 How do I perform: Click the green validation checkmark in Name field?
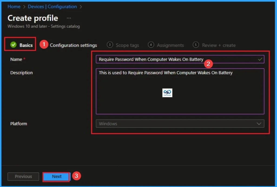click(260, 59)
